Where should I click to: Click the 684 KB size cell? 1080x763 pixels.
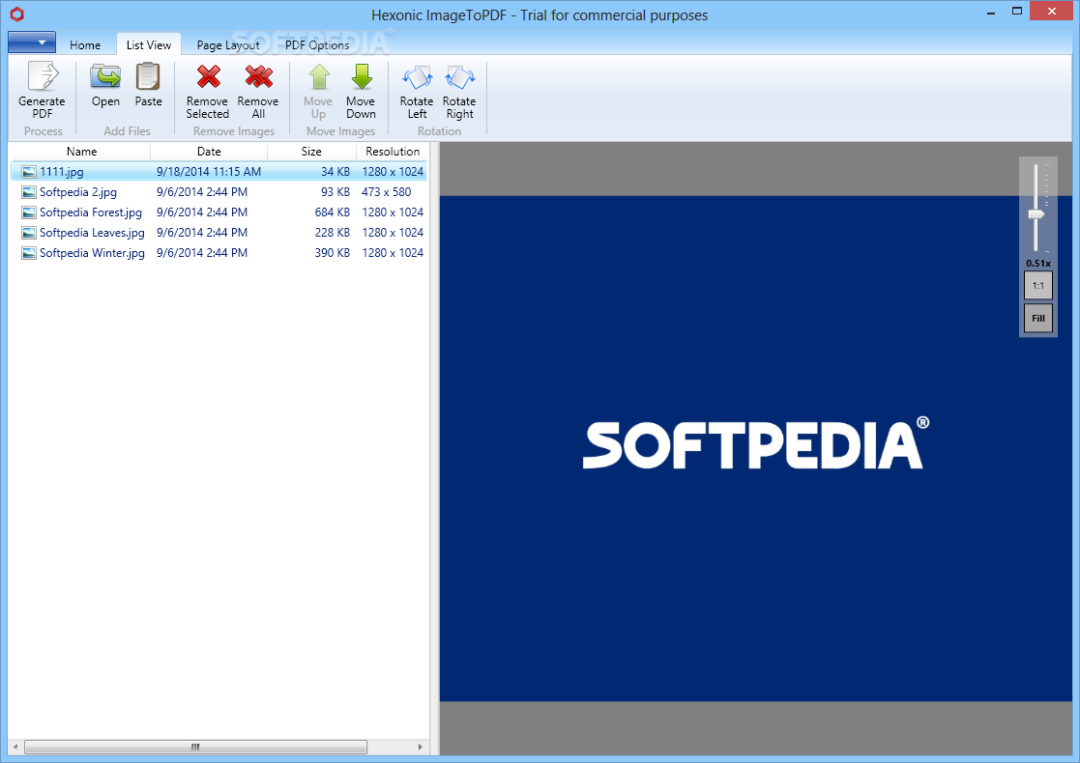click(x=332, y=212)
